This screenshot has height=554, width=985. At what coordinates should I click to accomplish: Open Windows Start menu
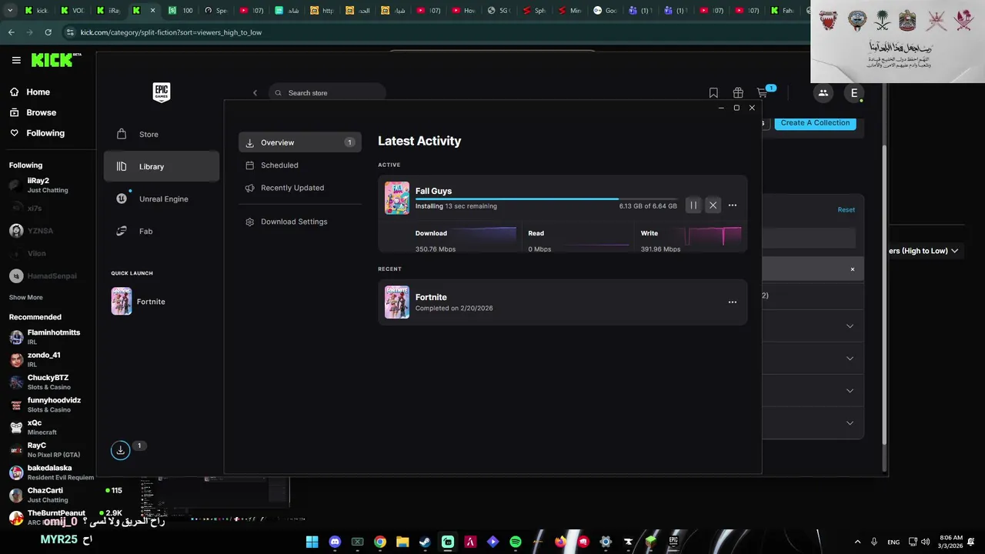pyautogui.click(x=312, y=542)
